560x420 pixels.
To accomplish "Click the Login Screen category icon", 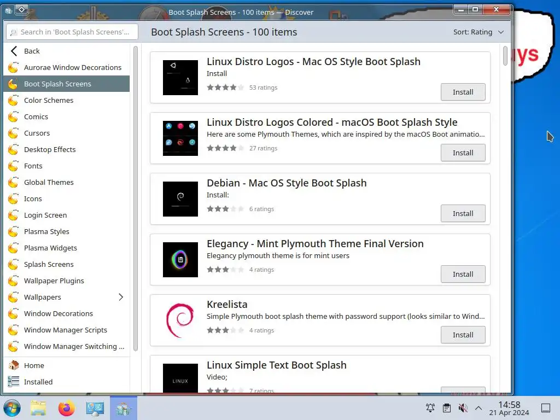I will point(14,215).
